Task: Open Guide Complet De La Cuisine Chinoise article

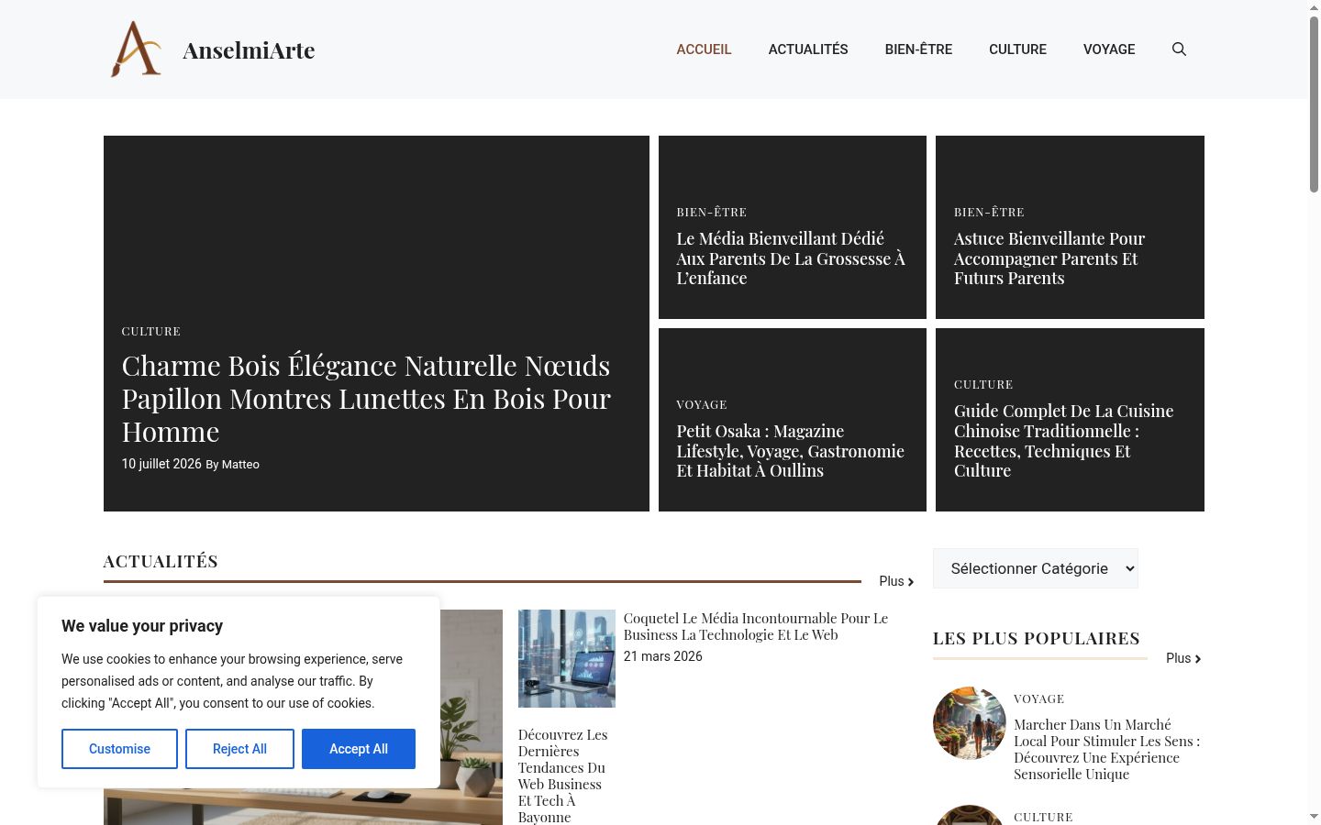Action: point(1063,441)
